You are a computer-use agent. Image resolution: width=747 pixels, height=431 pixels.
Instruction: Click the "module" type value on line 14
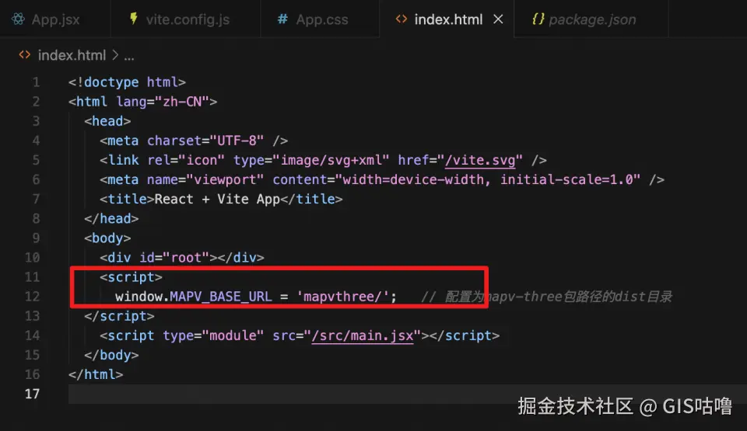pyautogui.click(x=233, y=335)
